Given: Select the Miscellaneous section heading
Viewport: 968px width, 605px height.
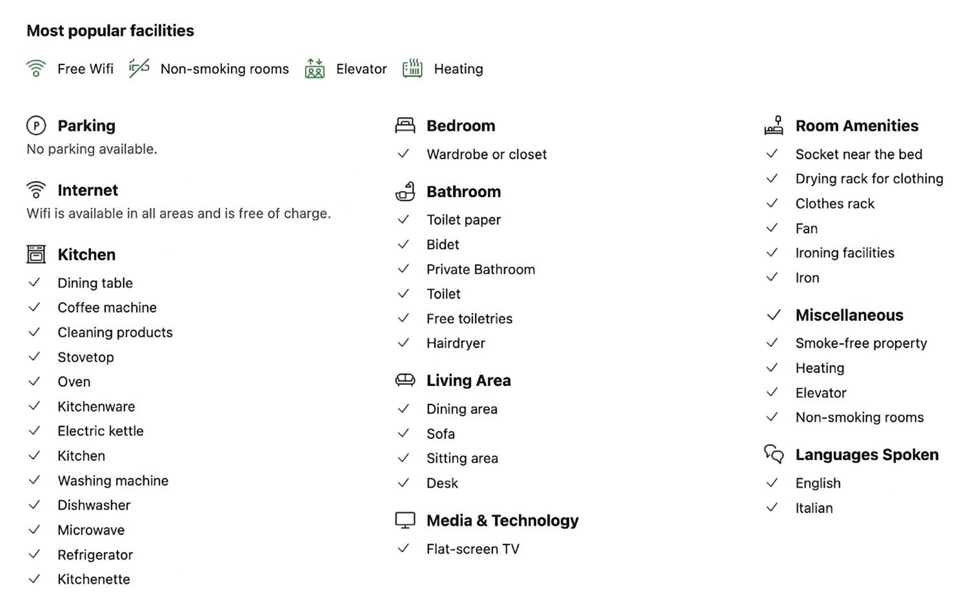Looking at the screenshot, I should point(849,315).
